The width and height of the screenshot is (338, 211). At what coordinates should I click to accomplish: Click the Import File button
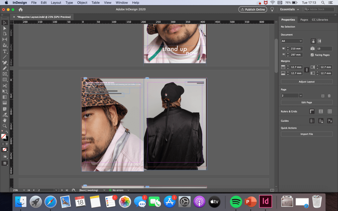click(307, 134)
